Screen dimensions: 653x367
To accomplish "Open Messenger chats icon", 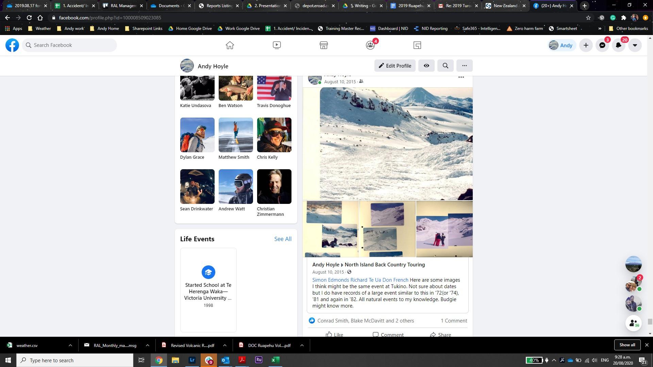I will (x=602, y=45).
